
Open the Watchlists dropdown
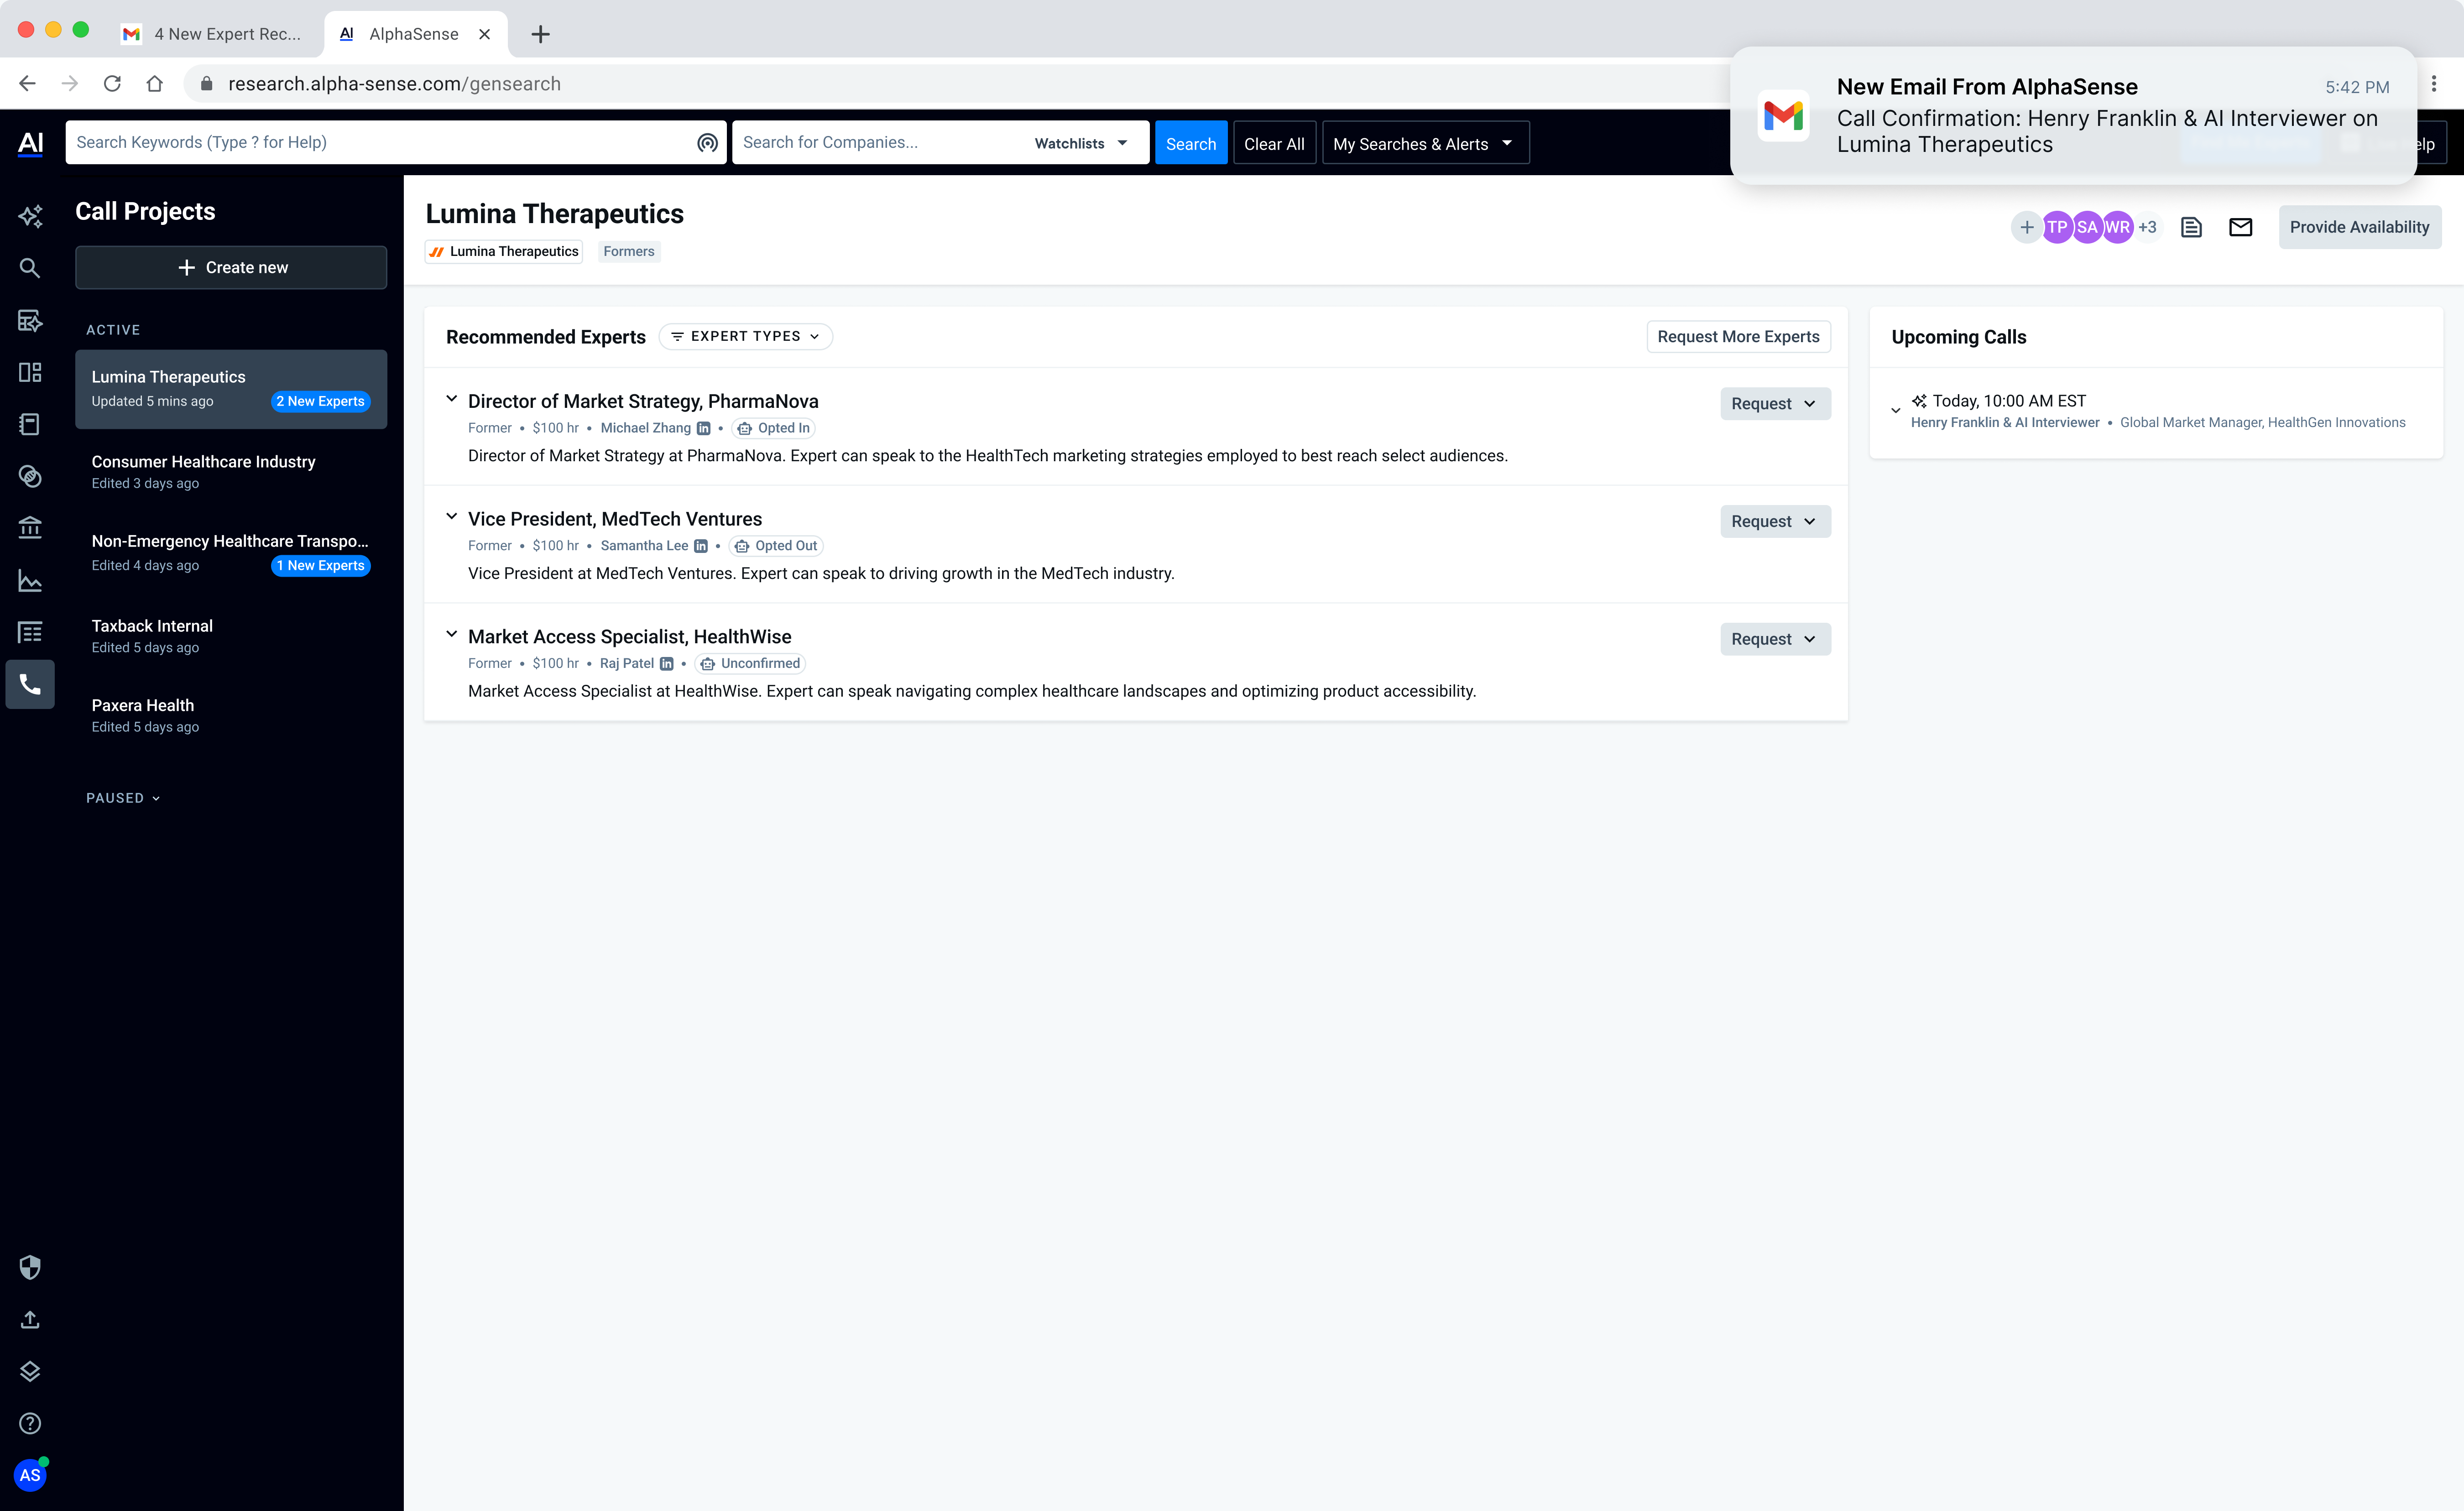pos(1079,143)
